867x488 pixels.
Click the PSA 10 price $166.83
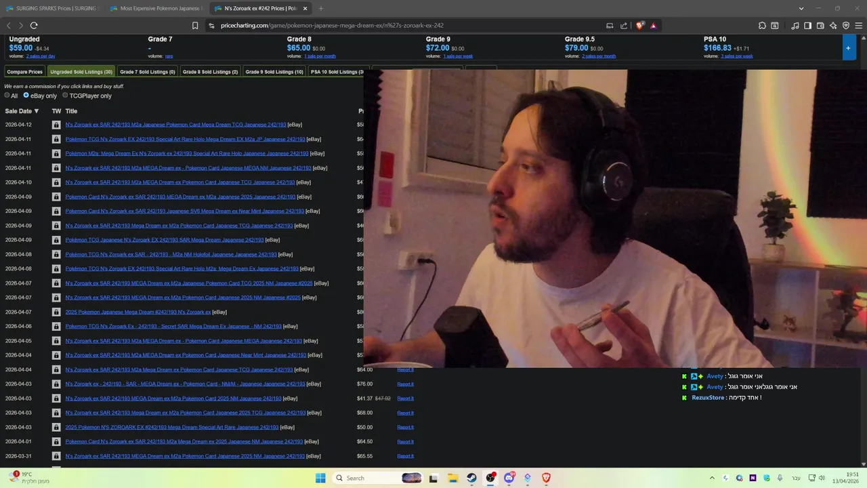[717, 48]
